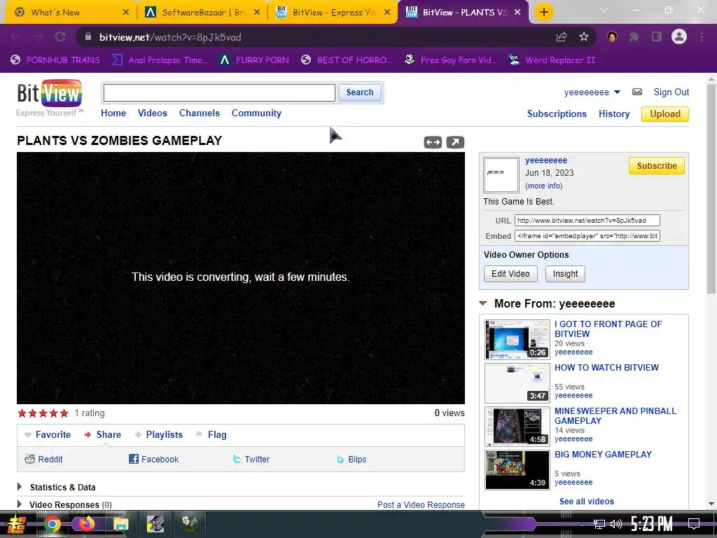
Task: Switch to SoftwareBazaar tab
Action: 202,13
